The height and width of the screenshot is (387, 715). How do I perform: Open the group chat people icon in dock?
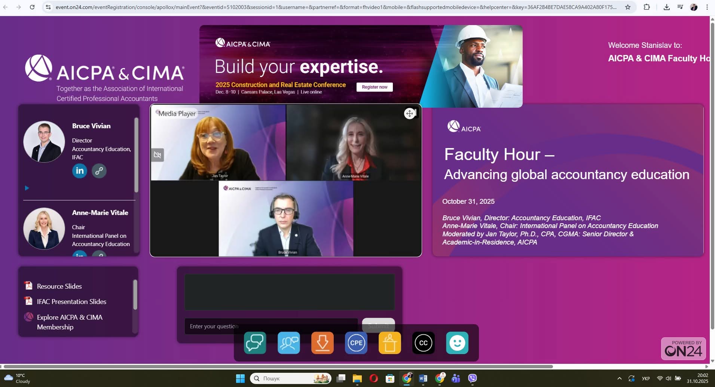(289, 343)
